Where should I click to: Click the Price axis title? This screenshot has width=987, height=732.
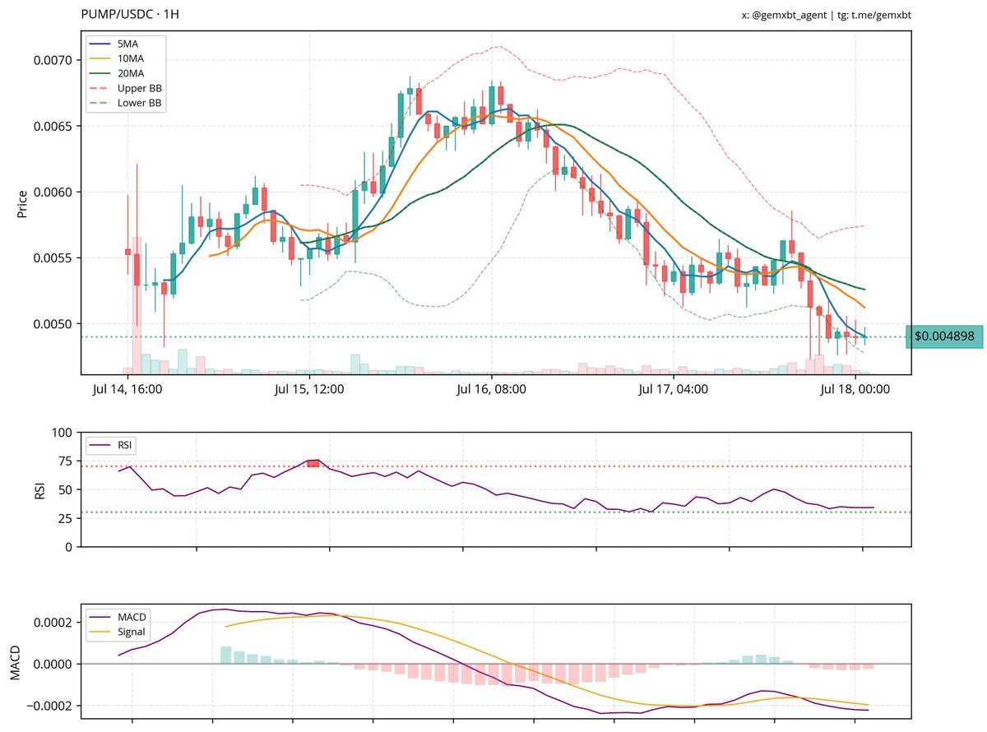tap(22, 203)
